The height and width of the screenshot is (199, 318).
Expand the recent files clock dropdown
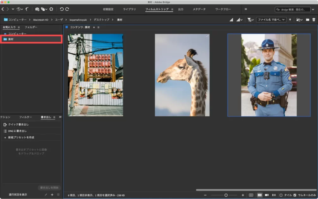[19, 9]
